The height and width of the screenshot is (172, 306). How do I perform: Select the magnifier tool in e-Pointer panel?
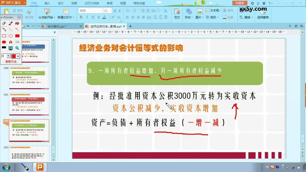click(17, 48)
